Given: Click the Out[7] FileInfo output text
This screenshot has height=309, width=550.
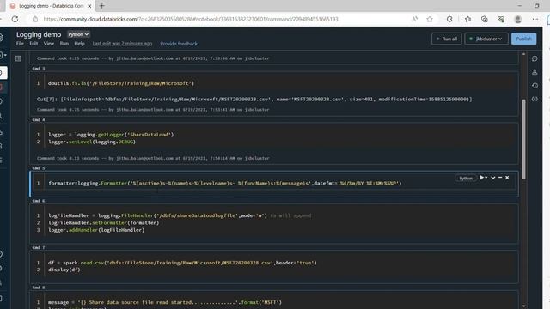Looking at the screenshot, I should 254,100.
